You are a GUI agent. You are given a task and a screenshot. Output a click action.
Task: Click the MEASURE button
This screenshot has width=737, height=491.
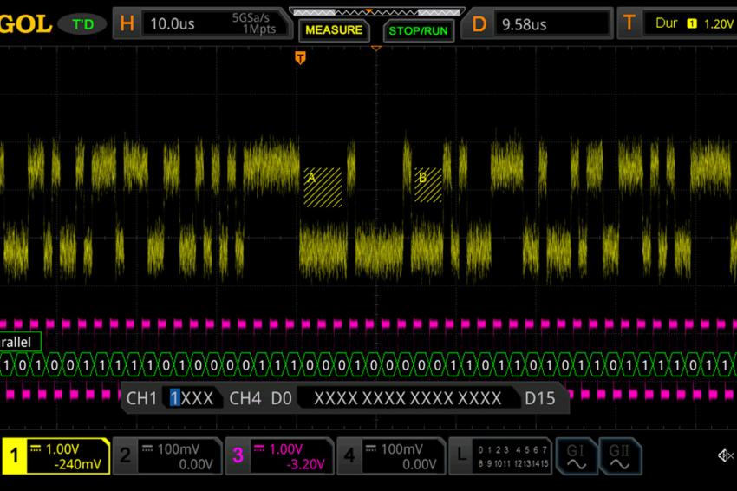[334, 30]
